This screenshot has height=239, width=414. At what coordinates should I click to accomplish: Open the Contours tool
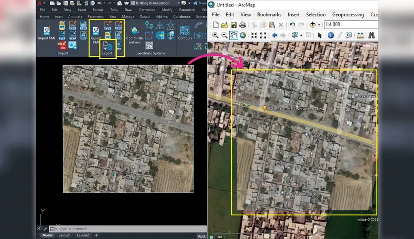click(185, 33)
